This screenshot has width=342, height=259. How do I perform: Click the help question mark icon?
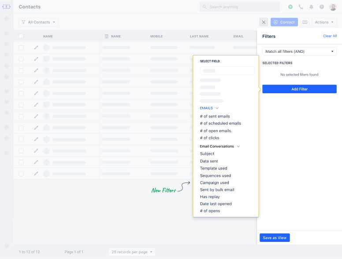click(322, 7)
